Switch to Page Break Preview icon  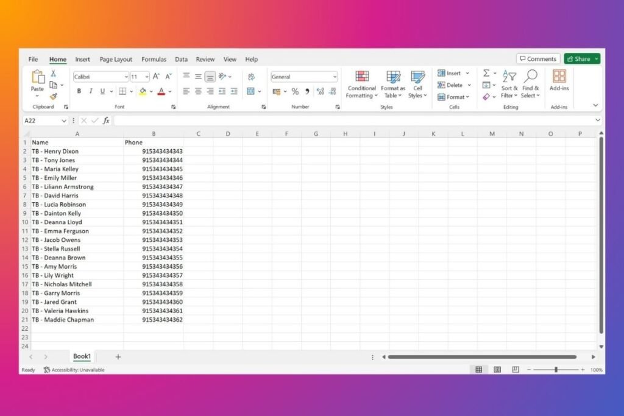pyautogui.click(x=516, y=370)
